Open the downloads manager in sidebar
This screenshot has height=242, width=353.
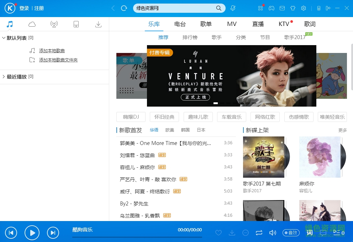coord(98,24)
